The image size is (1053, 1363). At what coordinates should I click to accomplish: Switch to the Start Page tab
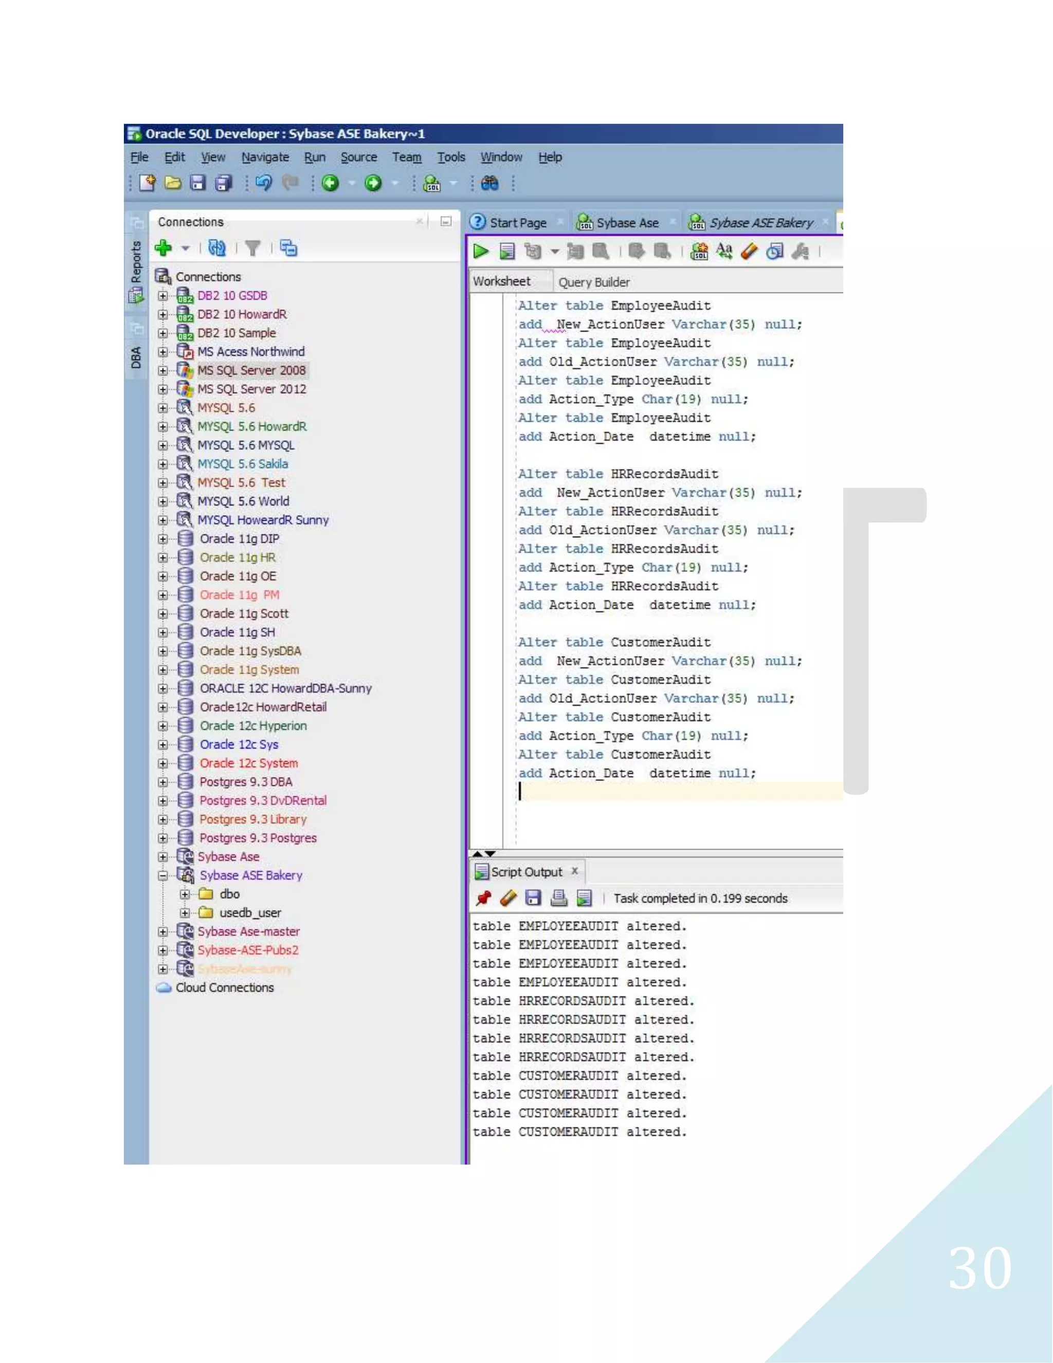click(x=517, y=223)
